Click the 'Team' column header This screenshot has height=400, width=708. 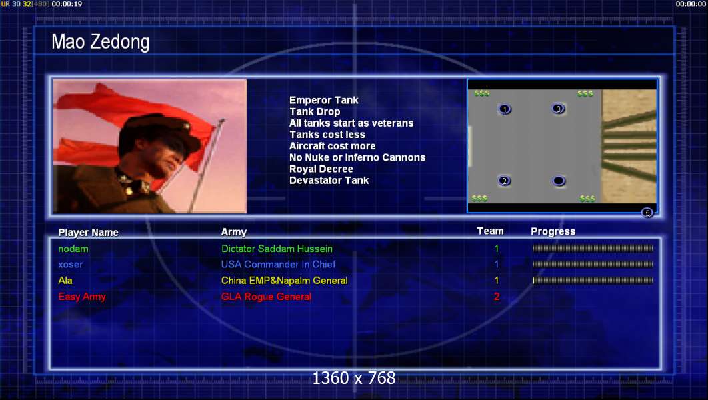coord(491,231)
